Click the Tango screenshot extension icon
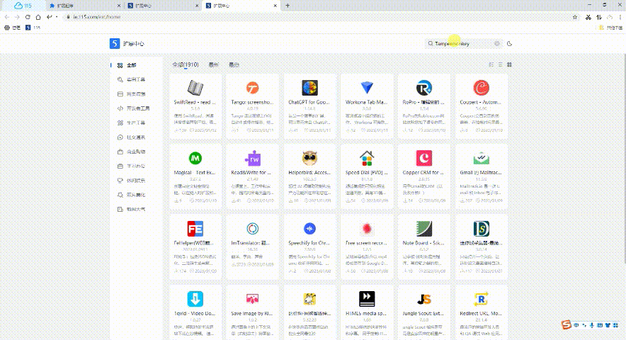This screenshot has height=340, width=626. point(252,88)
